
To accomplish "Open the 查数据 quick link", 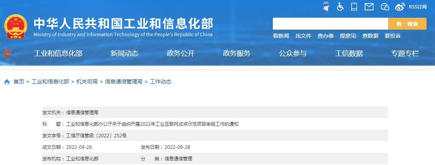I will click(370, 36).
